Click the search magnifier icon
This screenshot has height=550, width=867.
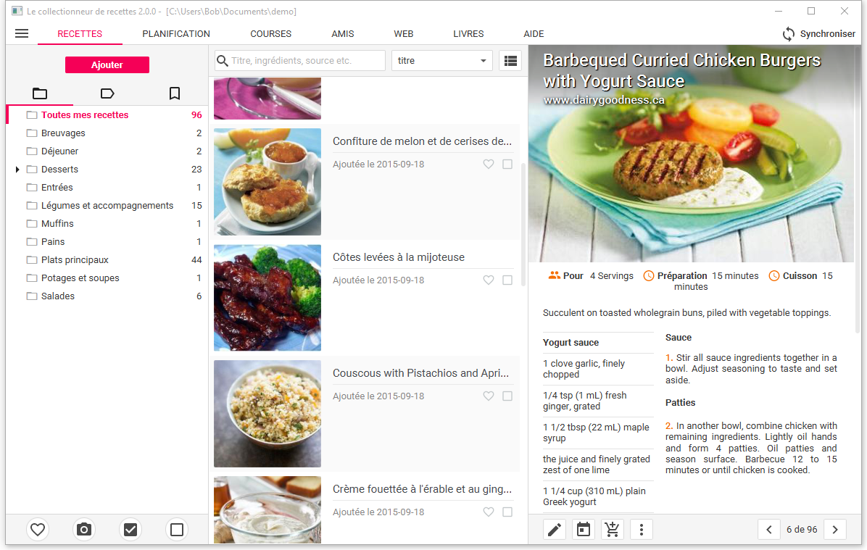[223, 61]
